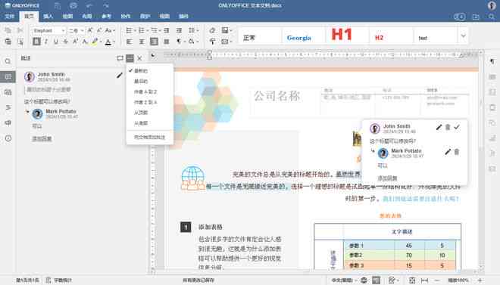Increase paragraph indent
This screenshot has width=500, height=285.
[x=179, y=30]
